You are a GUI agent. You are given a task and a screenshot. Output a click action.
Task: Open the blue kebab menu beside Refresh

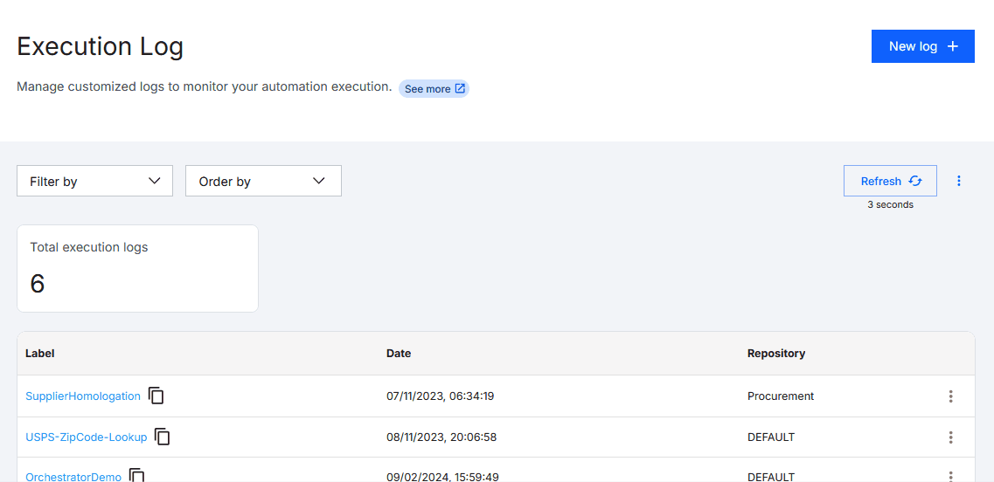[x=958, y=181]
